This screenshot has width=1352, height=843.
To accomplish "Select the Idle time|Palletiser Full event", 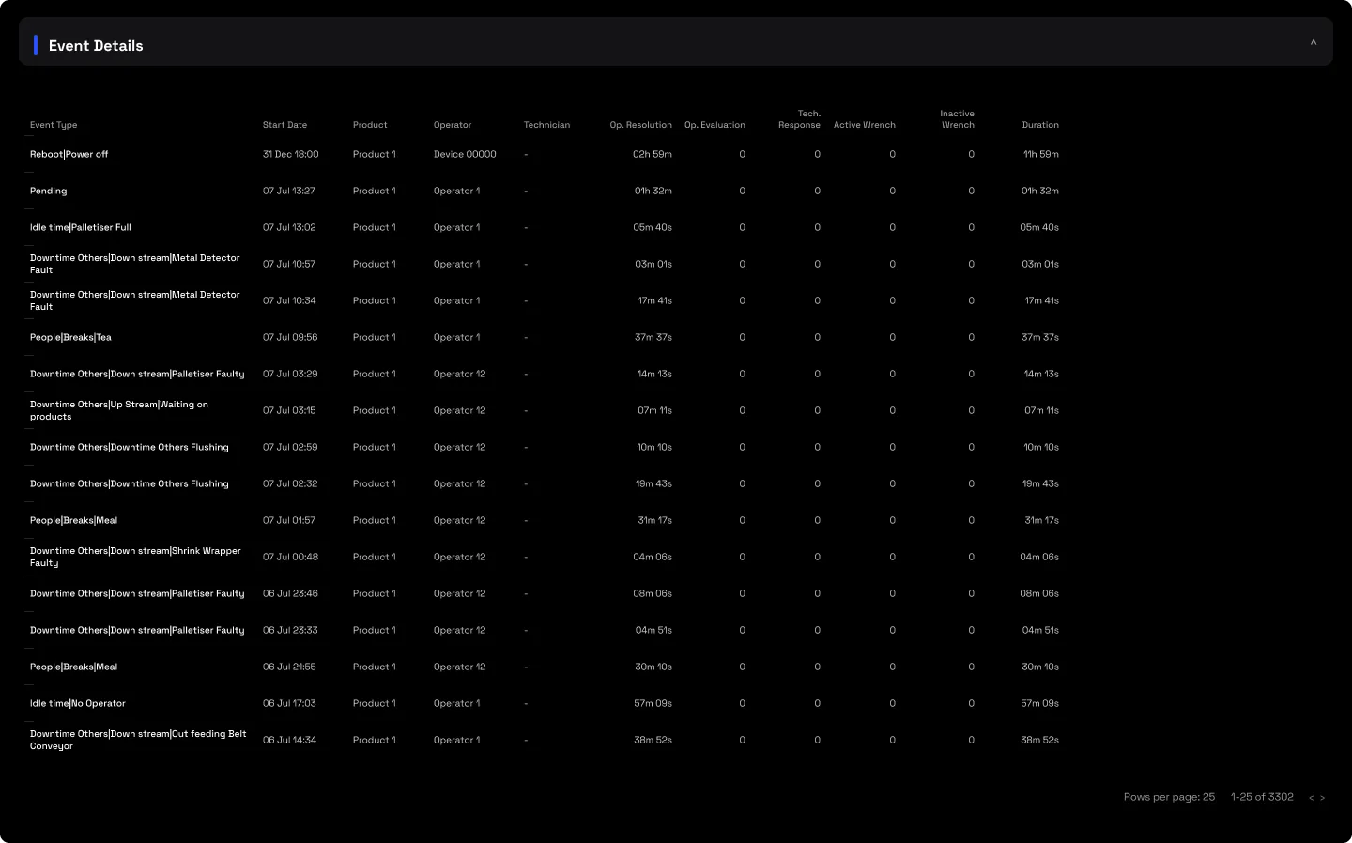I will 545,227.
